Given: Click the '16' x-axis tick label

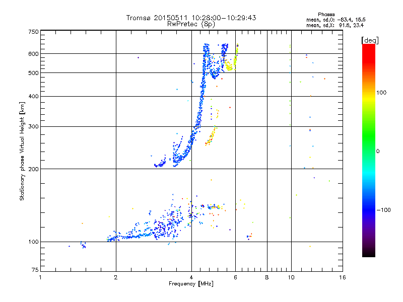Looking at the screenshot, I should coord(343,277).
